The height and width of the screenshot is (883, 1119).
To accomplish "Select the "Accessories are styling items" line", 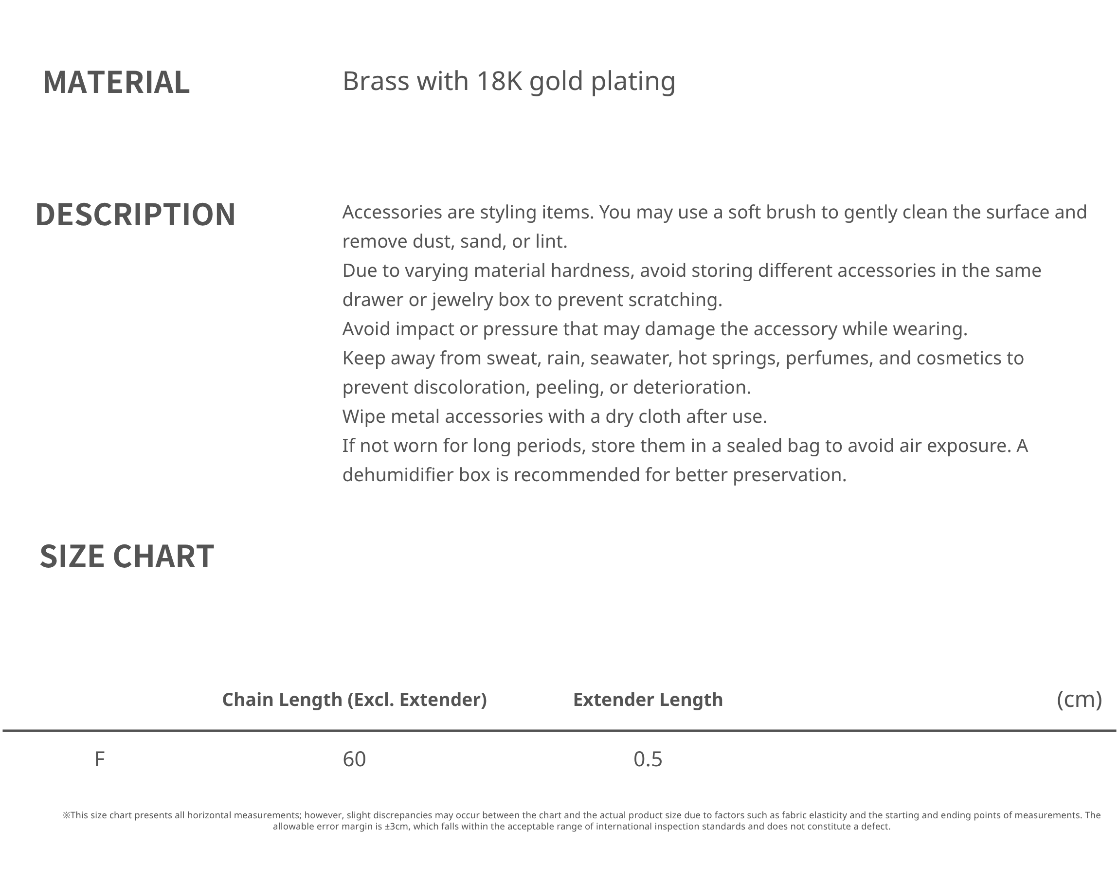I will point(714,213).
